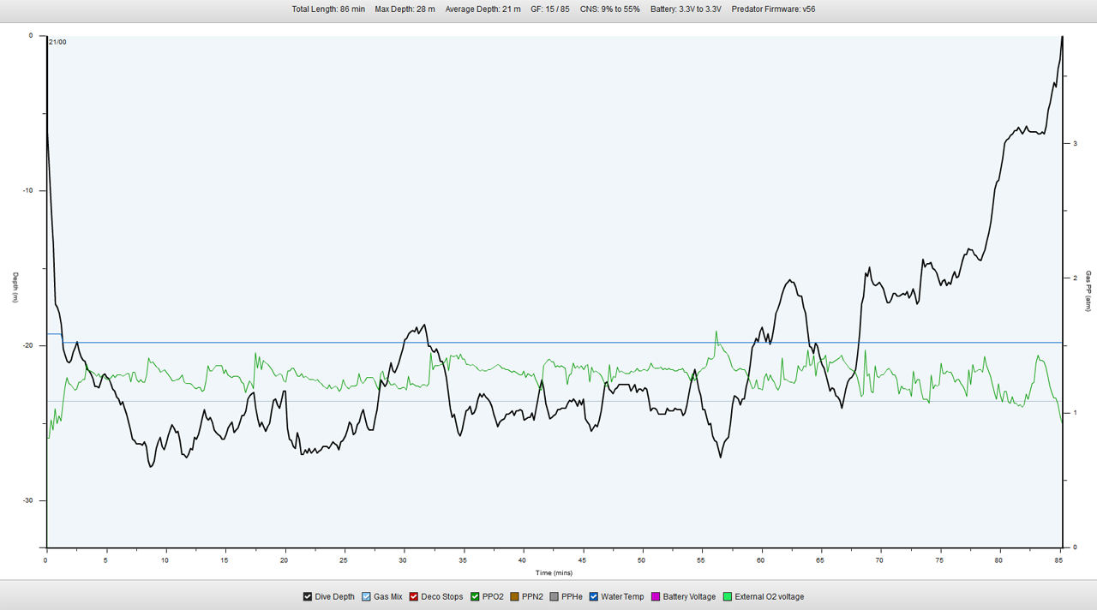Image resolution: width=1097 pixels, height=610 pixels.
Task: Turn on the gray PPHe box
Action: (x=554, y=597)
